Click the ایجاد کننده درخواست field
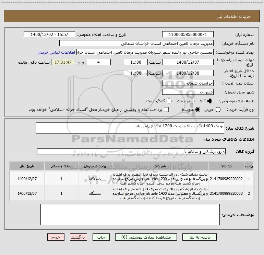The width and height of the screenshot is (264, 255). pos(145,52)
